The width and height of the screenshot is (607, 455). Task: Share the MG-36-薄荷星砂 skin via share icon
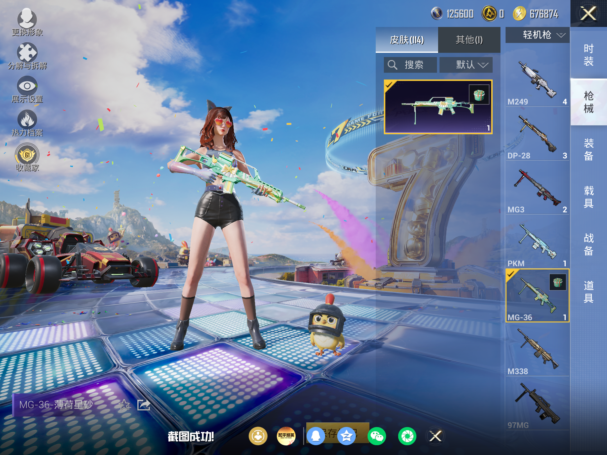click(x=144, y=405)
